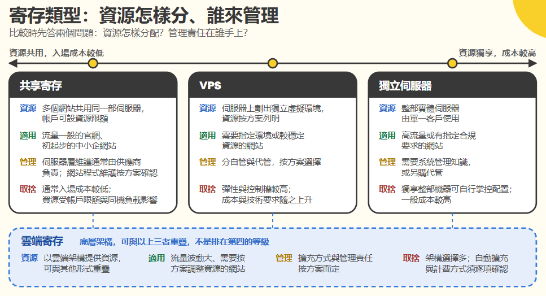Click the "取捨" label in 雲端寄存 panel
The height and width of the screenshot is (296, 546).
411,258
